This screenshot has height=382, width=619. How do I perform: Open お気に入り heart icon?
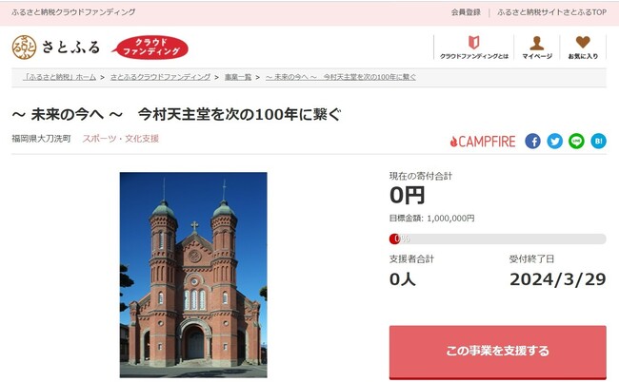pos(583,48)
